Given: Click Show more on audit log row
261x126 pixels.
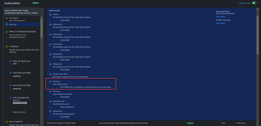Looking at the screenshot, I should point(241,123).
